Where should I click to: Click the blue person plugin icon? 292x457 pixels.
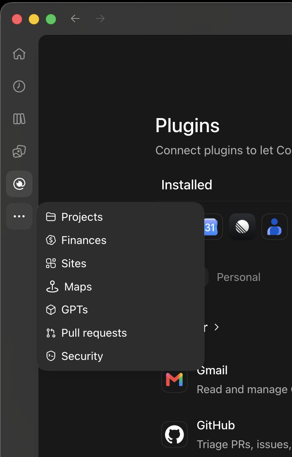(x=275, y=227)
